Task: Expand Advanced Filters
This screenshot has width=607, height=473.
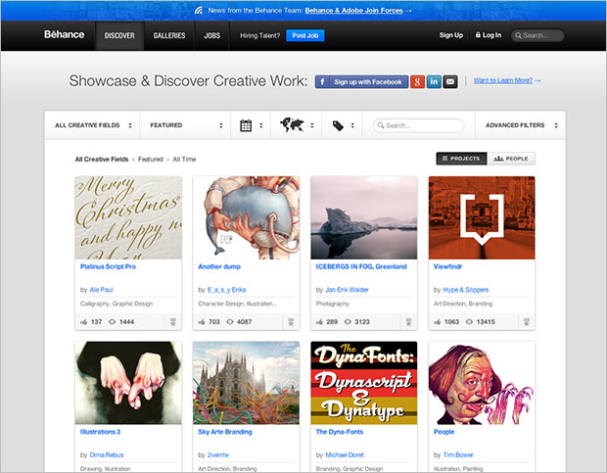Action: (521, 125)
